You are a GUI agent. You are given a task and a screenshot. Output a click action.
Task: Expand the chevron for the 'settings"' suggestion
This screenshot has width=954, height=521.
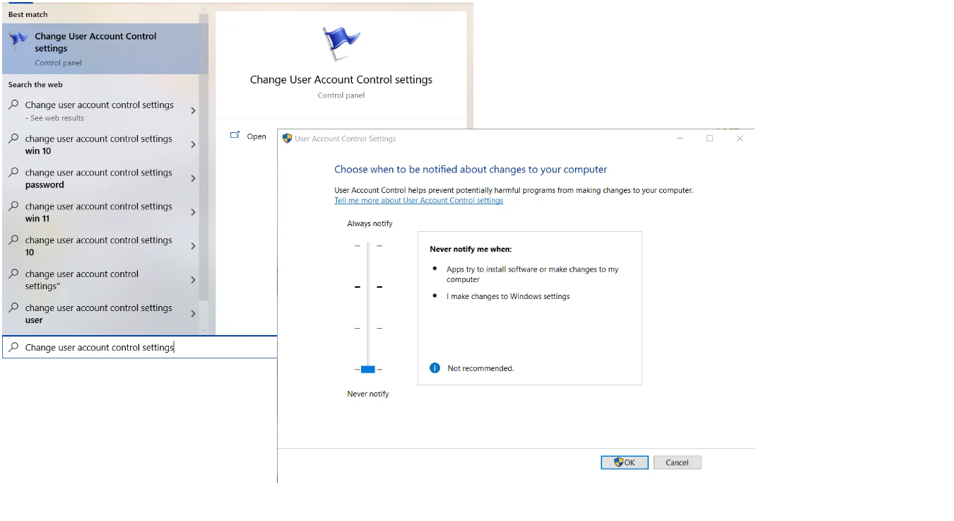(193, 281)
